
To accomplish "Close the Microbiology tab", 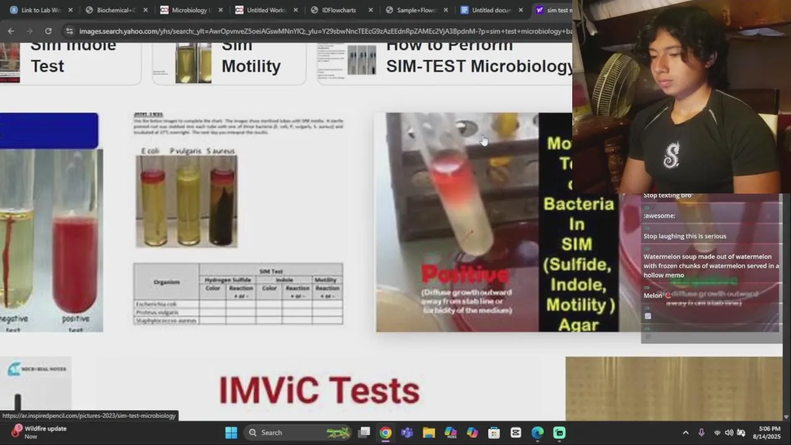I will [221, 10].
